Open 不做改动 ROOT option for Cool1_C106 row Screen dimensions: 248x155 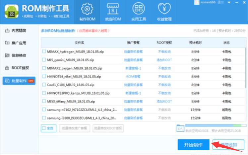pos(164,85)
